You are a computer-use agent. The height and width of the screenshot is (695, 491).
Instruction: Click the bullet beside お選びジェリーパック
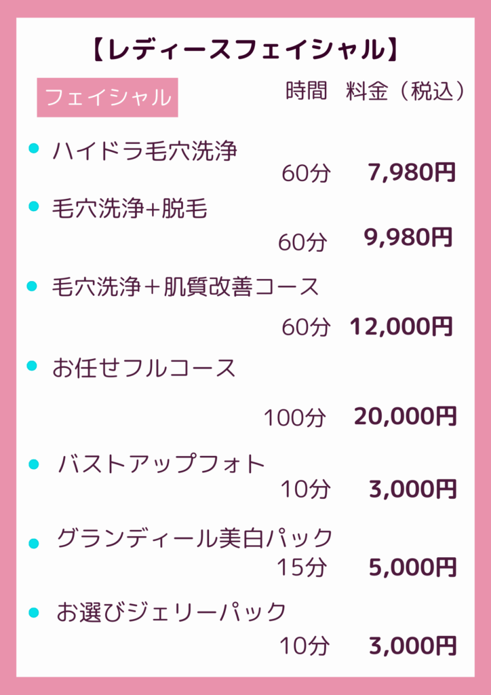click(33, 613)
